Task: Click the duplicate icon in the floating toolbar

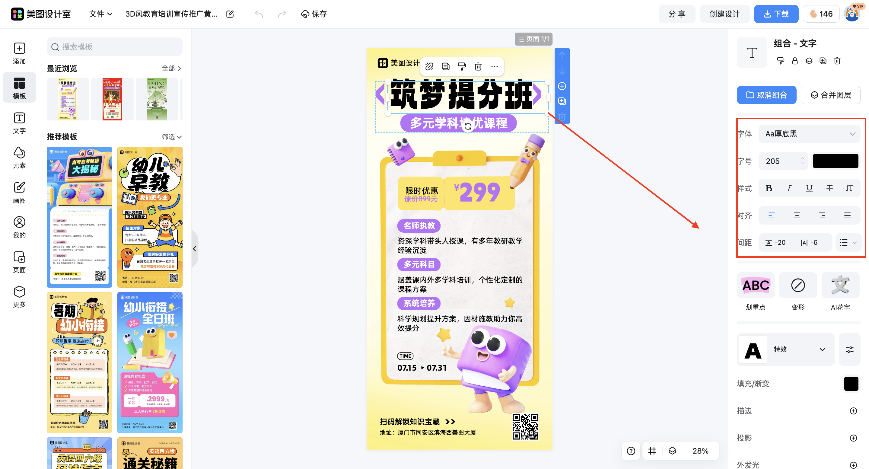Action: (445, 66)
